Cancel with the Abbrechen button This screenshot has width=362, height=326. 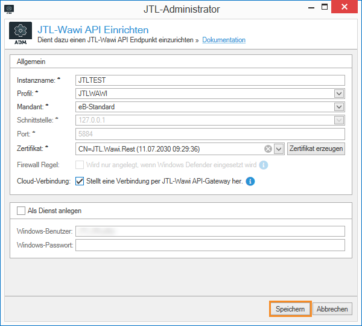(332, 309)
